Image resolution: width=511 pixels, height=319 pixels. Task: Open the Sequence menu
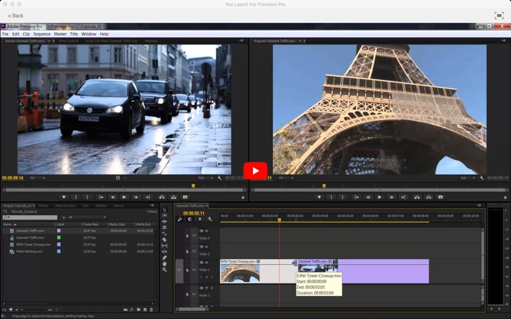(x=42, y=34)
